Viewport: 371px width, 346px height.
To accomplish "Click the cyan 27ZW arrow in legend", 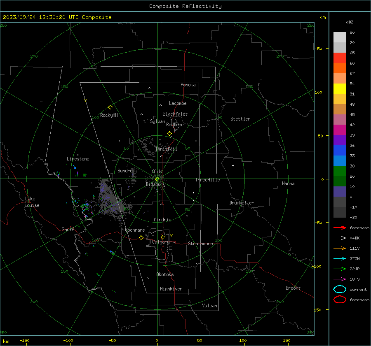I will click(x=340, y=259).
